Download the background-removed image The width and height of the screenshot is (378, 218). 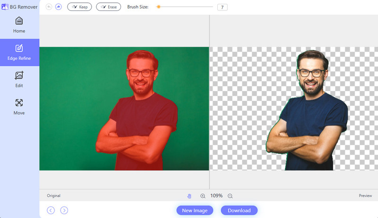(x=239, y=210)
